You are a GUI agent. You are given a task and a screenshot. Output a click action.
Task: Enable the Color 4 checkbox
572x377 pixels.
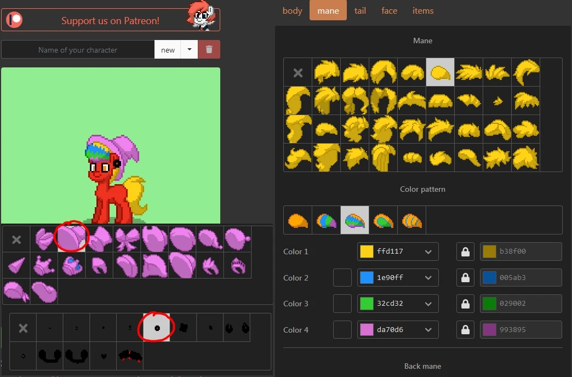(x=342, y=329)
